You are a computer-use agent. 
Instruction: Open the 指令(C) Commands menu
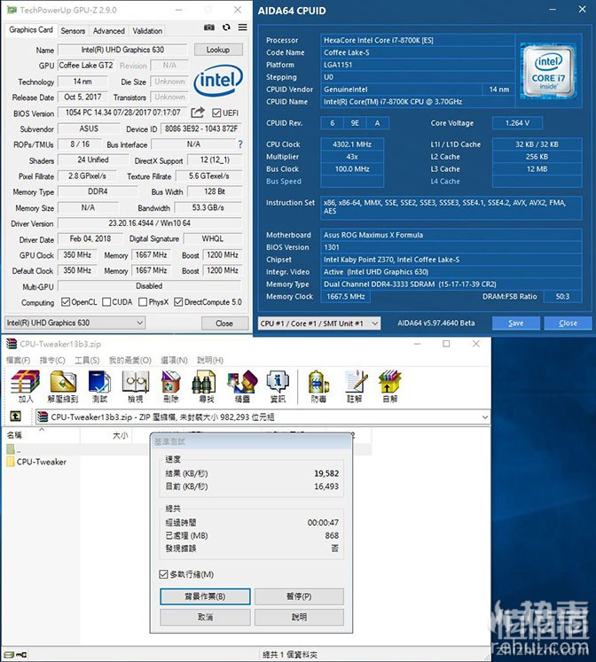(x=52, y=360)
